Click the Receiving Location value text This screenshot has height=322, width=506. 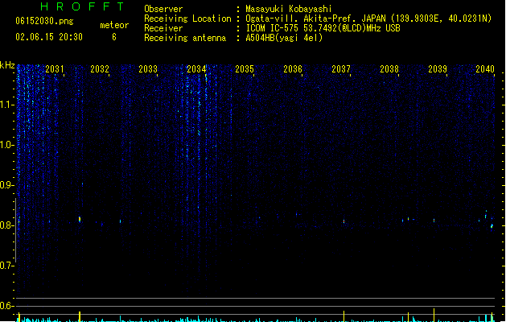(368, 19)
